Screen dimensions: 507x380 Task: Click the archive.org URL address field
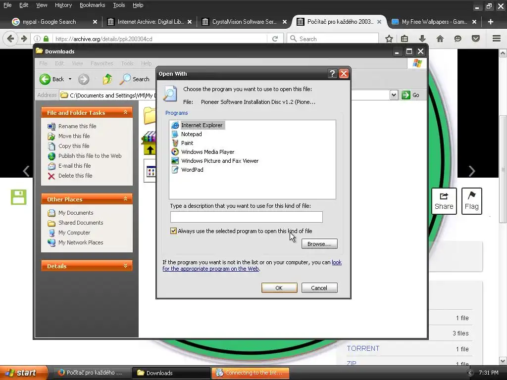pyautogui.click(x=161, y=39)
